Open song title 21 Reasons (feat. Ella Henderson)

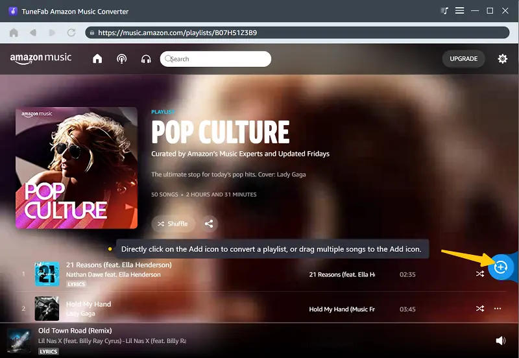[x=119, y=265]
